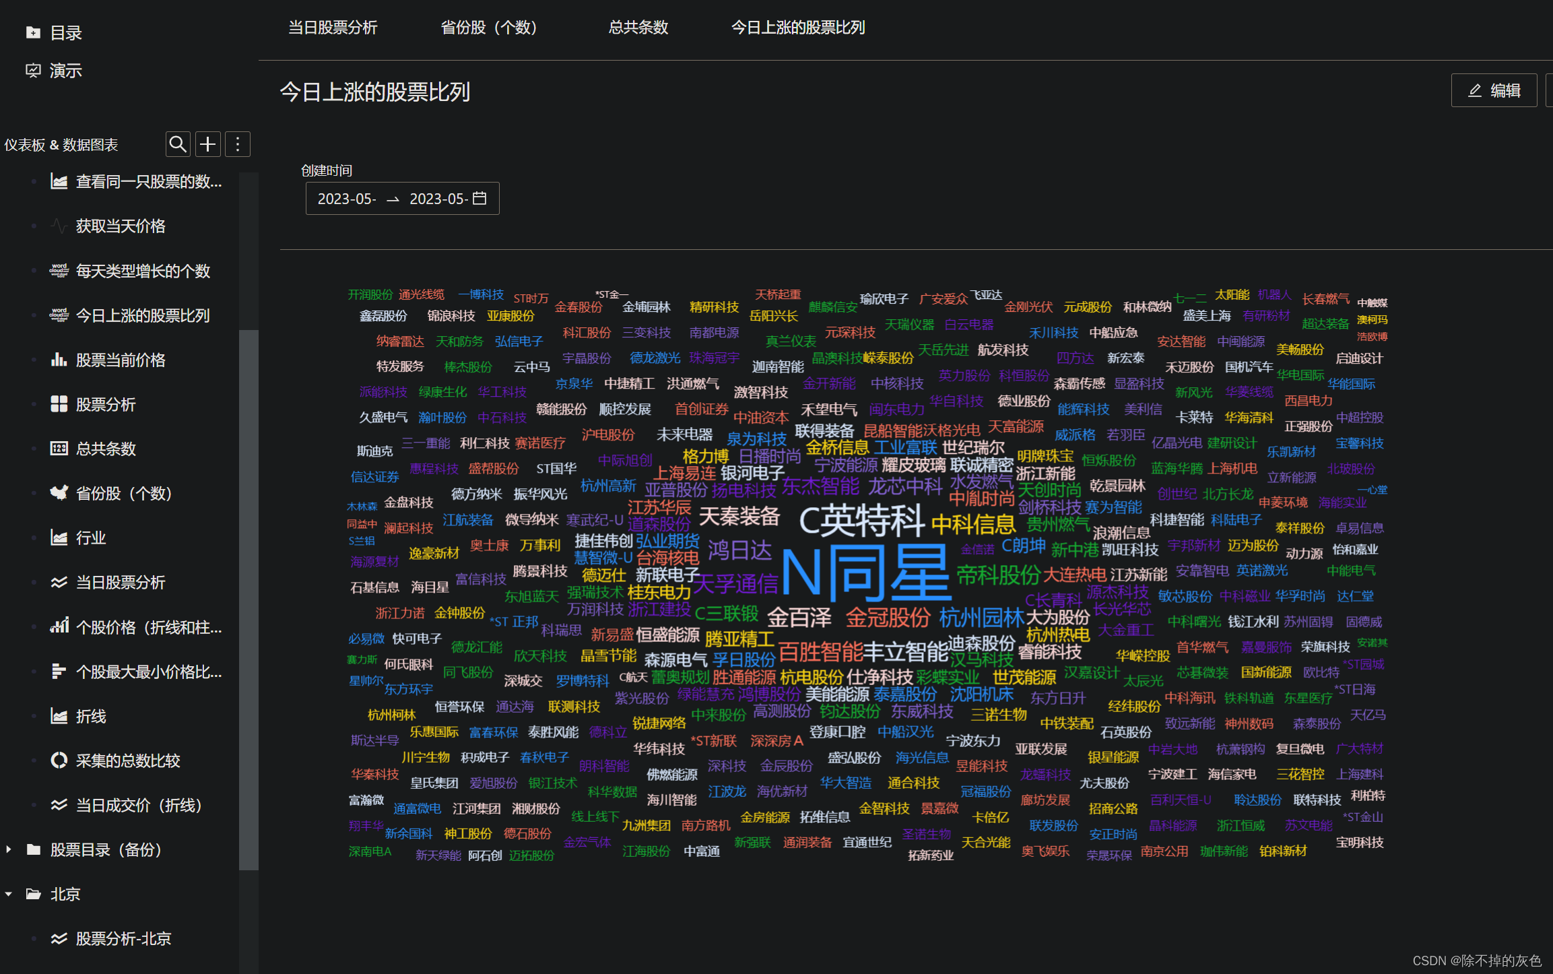Collapse the 北京 folder
The height and width of the screenshot is (974, 1553).
tap(9, 894)
